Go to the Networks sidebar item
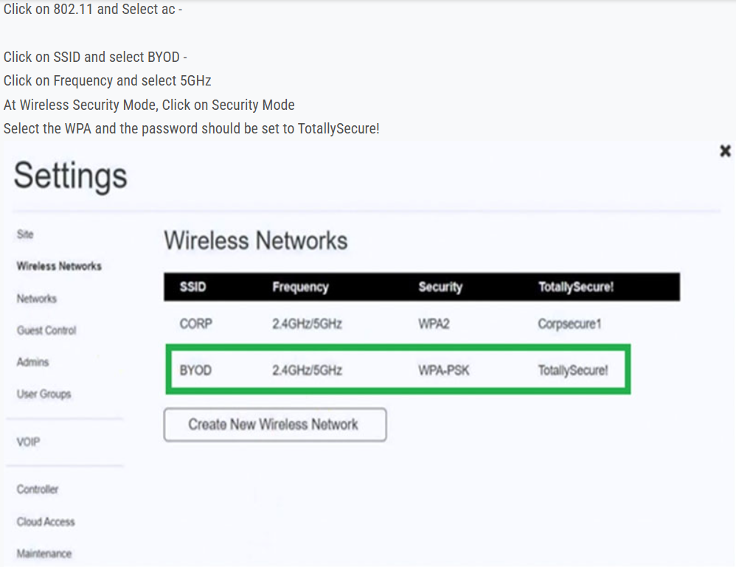Screen dimensions: 736x567 37,299
